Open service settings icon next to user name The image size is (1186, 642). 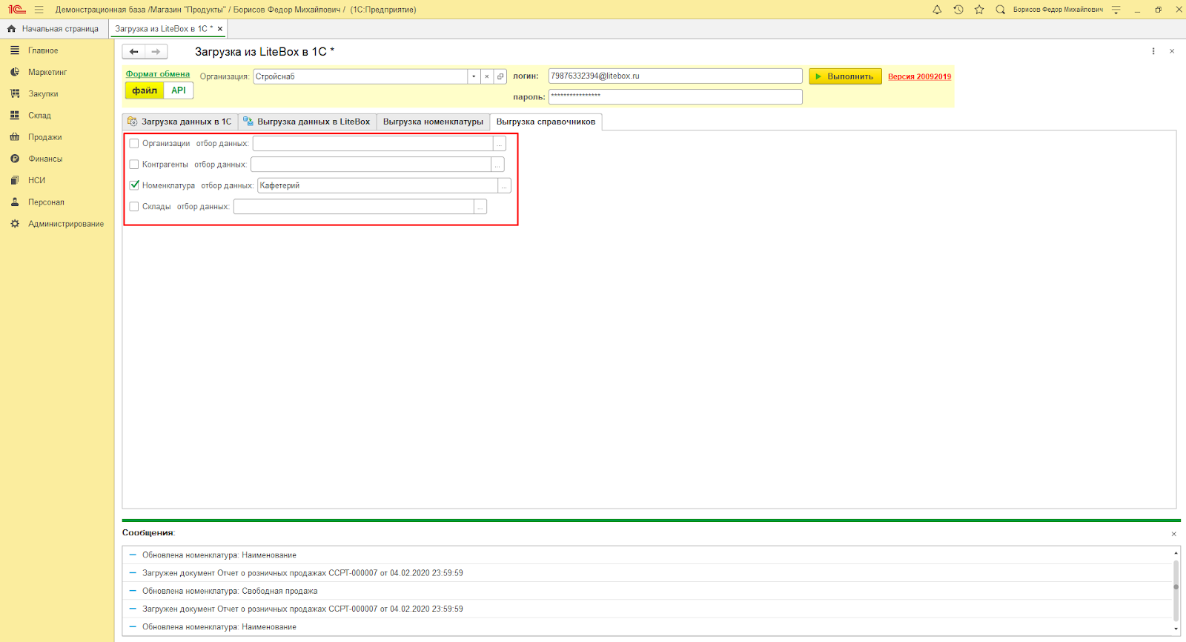[1116, 10]
